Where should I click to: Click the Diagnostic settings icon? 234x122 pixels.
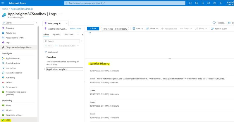click(3, 115)
